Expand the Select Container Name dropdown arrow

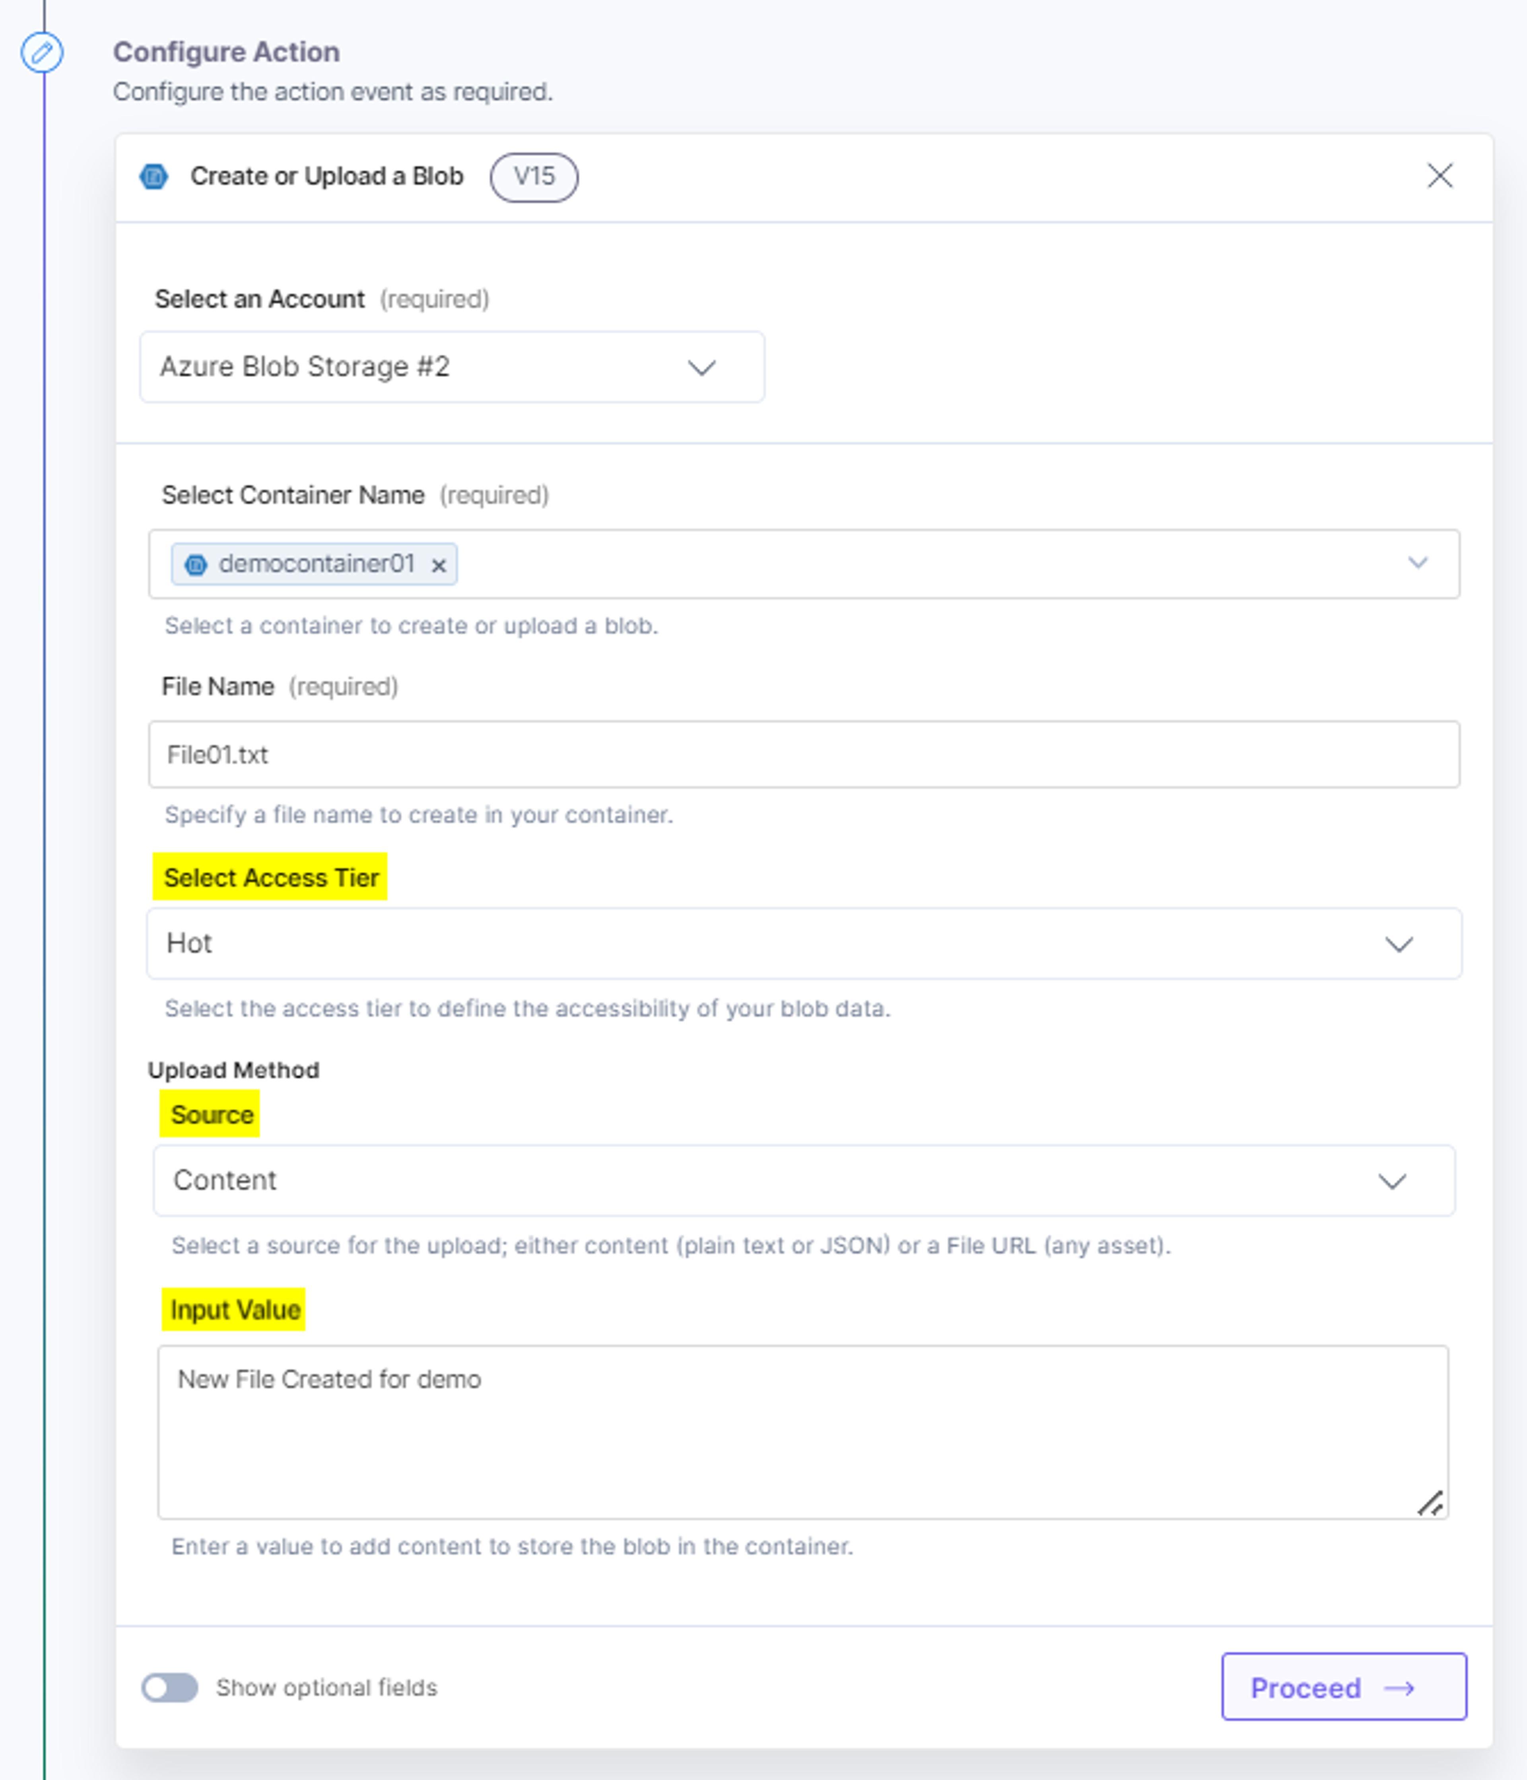coord(1417,563)
